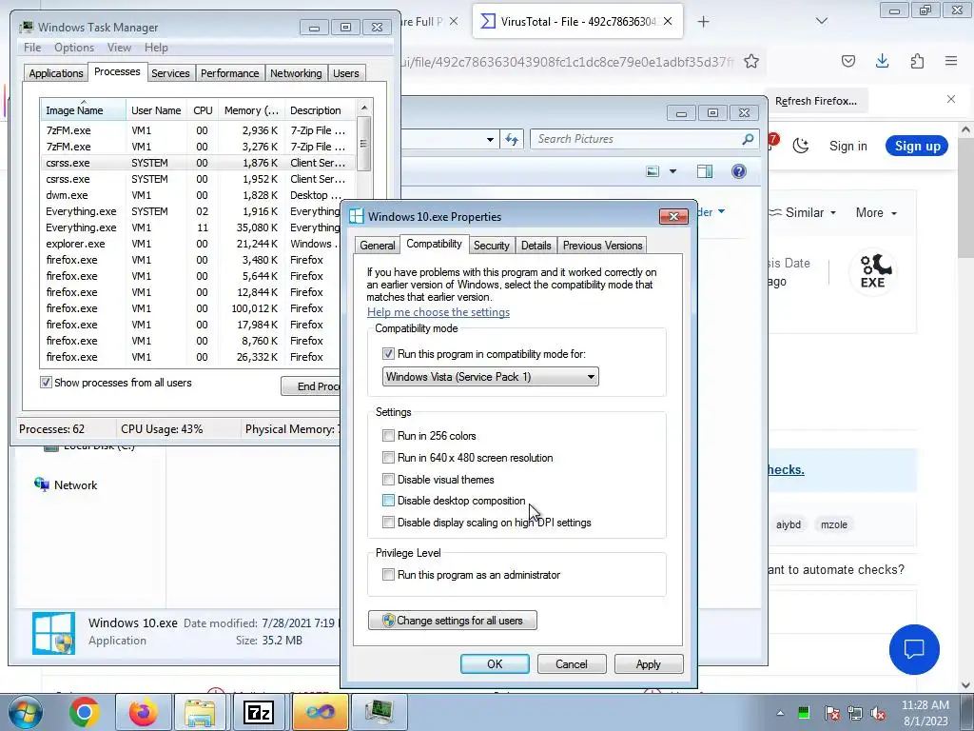
Task: Open the Previous Versions tab
Action: tap(602, 246)
